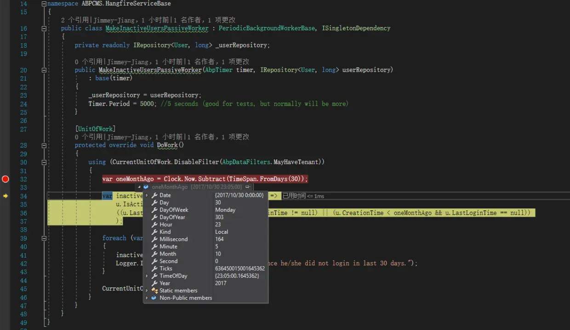Select the Ticks value 636450015001645362
Viewport: 570px width, 330px height.
[240, 268]
